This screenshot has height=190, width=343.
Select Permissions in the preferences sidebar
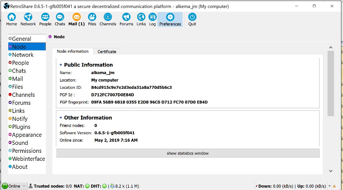point(27,151)
